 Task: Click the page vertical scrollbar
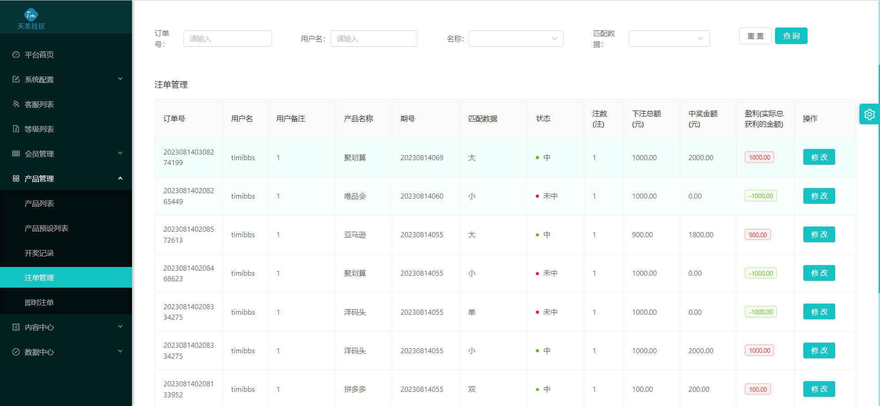(879, 179)
